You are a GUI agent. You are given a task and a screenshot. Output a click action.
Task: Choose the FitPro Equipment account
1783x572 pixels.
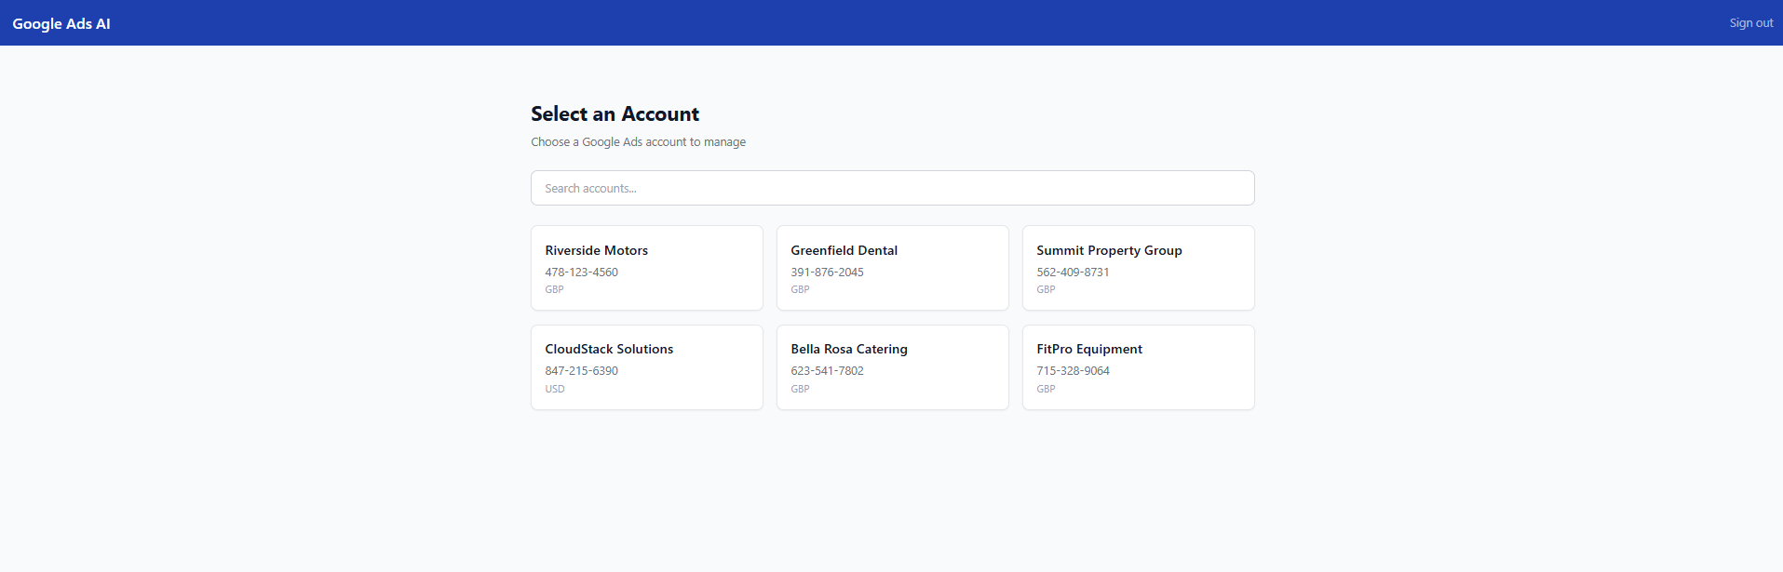(x=1138, y=367)
